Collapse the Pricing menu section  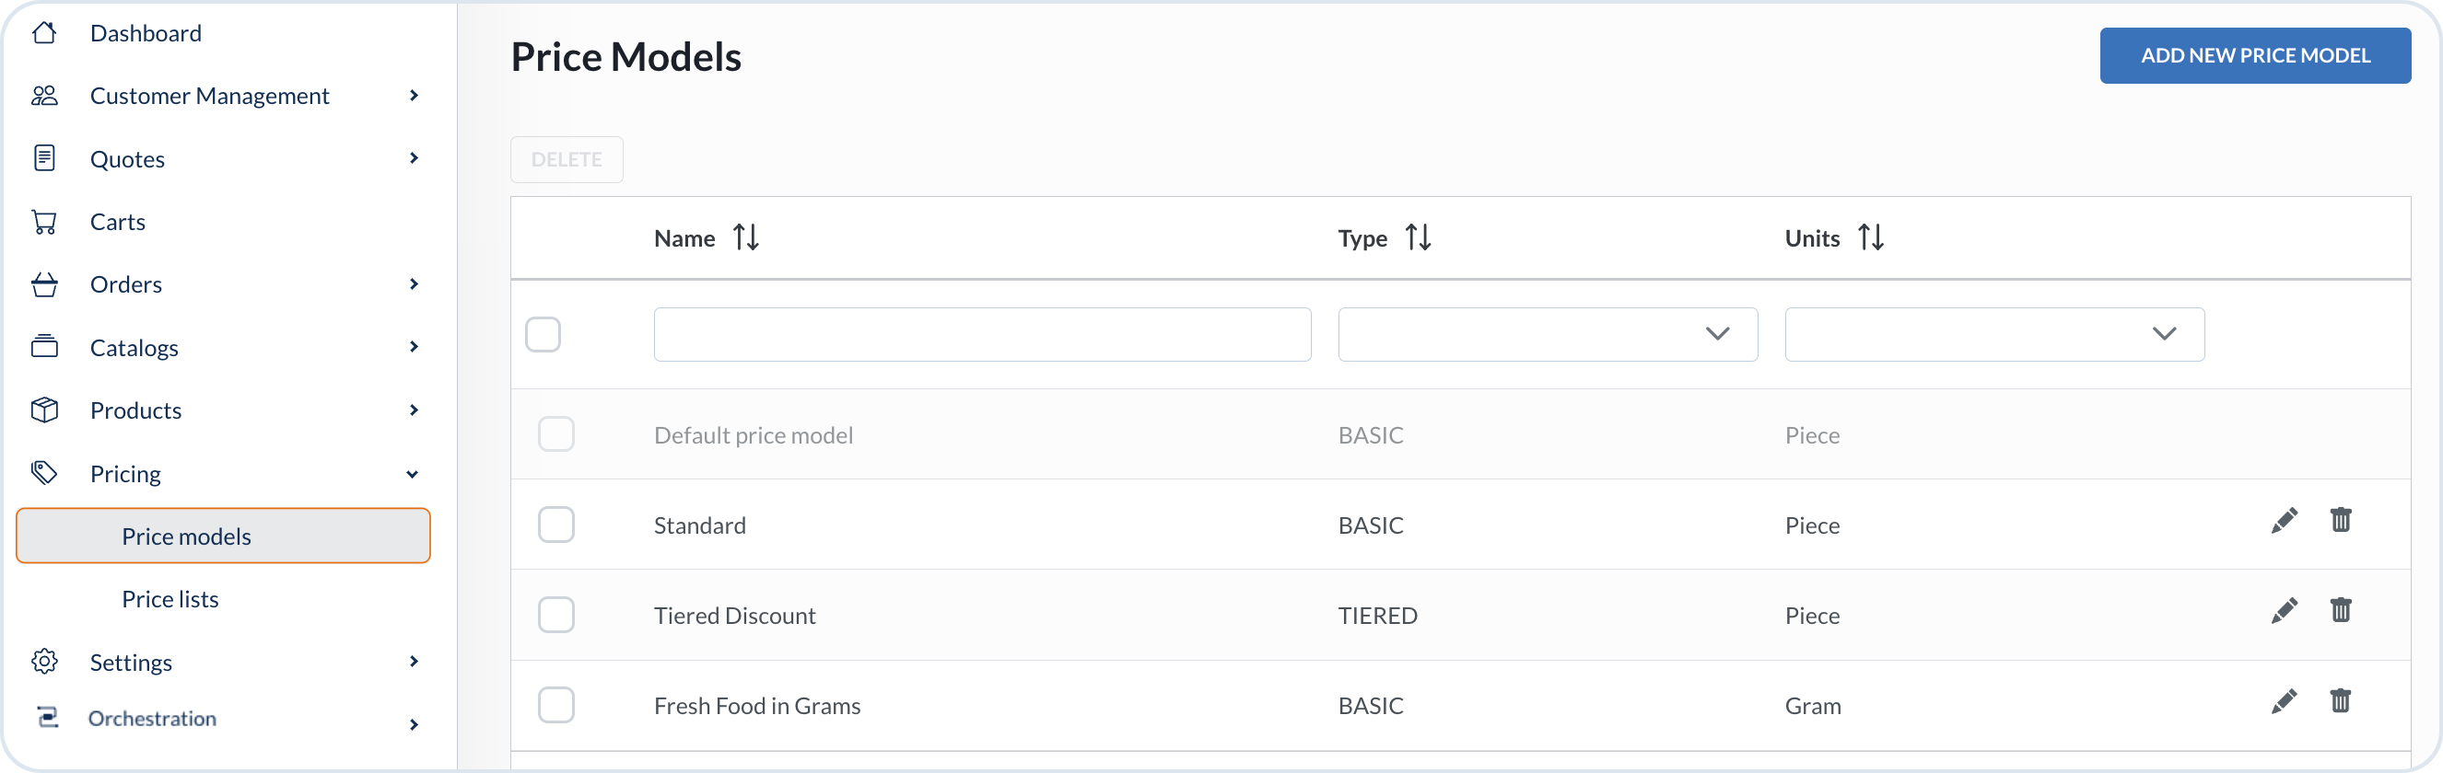click(413, 475)
